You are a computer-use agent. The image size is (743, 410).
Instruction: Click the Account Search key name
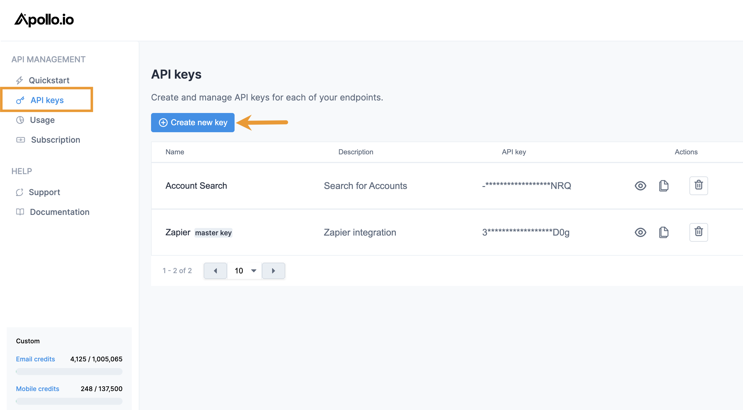tap(196, 186)
